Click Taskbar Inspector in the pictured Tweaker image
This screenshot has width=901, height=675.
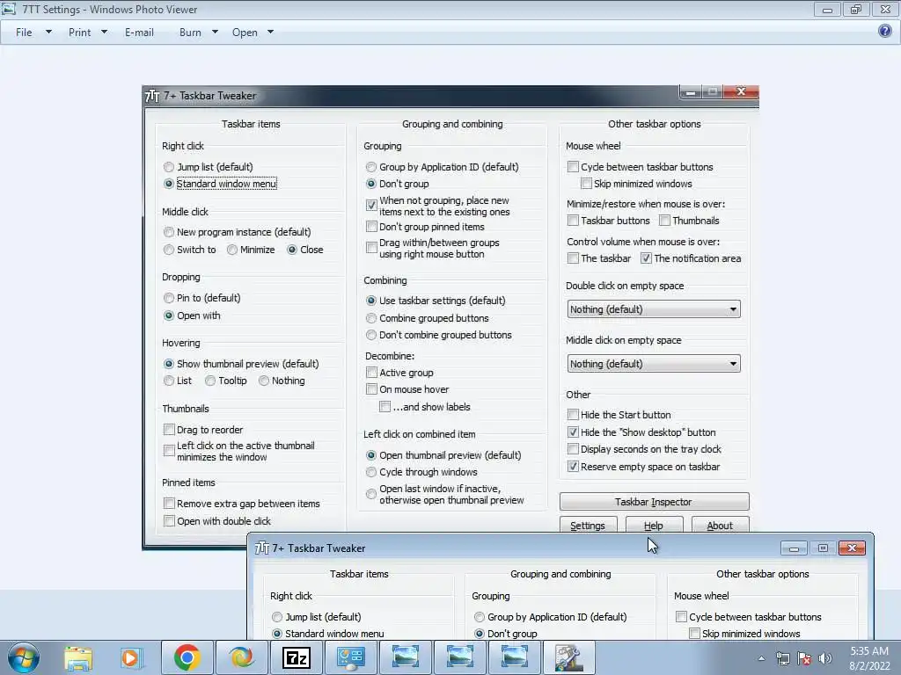click(x=654, y=502)
